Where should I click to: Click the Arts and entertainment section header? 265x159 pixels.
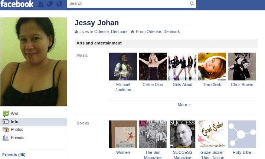pos(166,43)
